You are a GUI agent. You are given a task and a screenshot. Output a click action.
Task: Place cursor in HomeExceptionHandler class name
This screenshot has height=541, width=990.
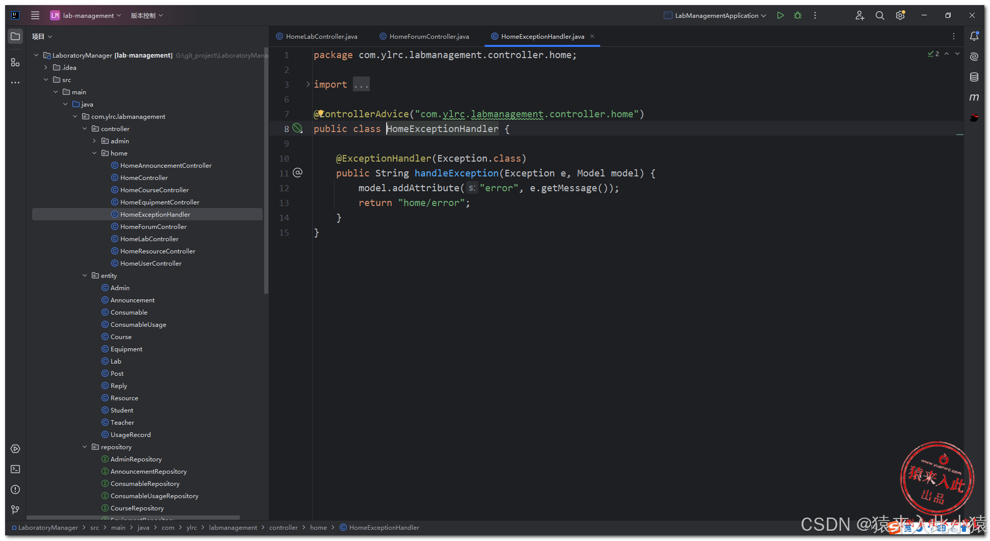point(442,128)
